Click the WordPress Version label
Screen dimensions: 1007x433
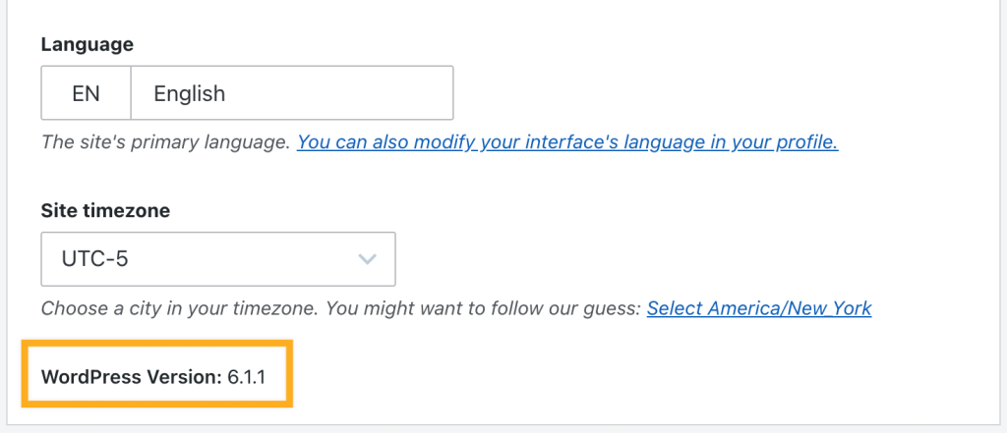pyautogui.click(x=131, y=377)
